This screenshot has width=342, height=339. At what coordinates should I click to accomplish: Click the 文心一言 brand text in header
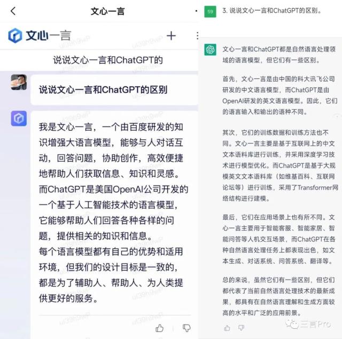click(49, 35)
